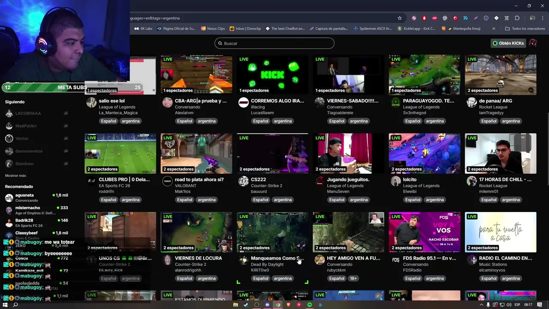Click the language input box ESP
The width and height of the screenshot is (549, 309).
(518, 305)
